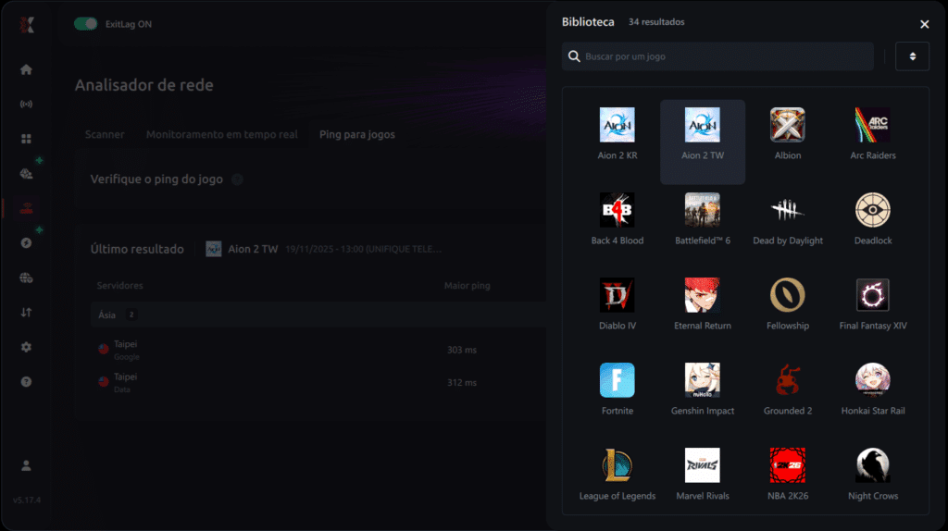Viewport: 948px width, 531px height.
Task: Close the Biblioteca panel
Action: [925, 24]
